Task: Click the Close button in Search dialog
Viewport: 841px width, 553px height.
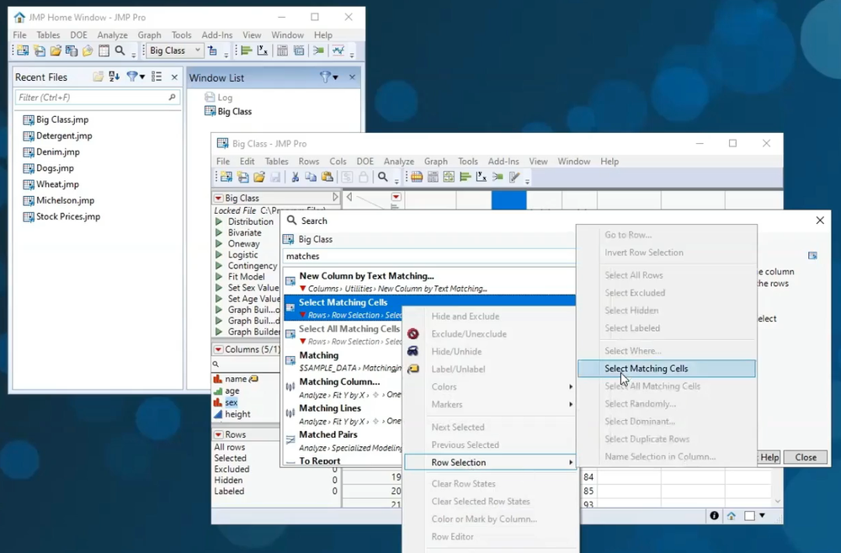Action: 805,457
